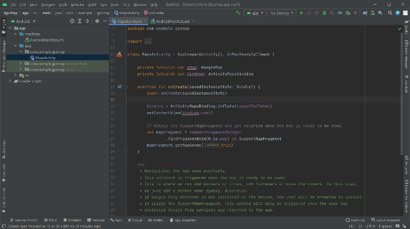
Task: Collapse the app module node
Action: coord(10,28)
